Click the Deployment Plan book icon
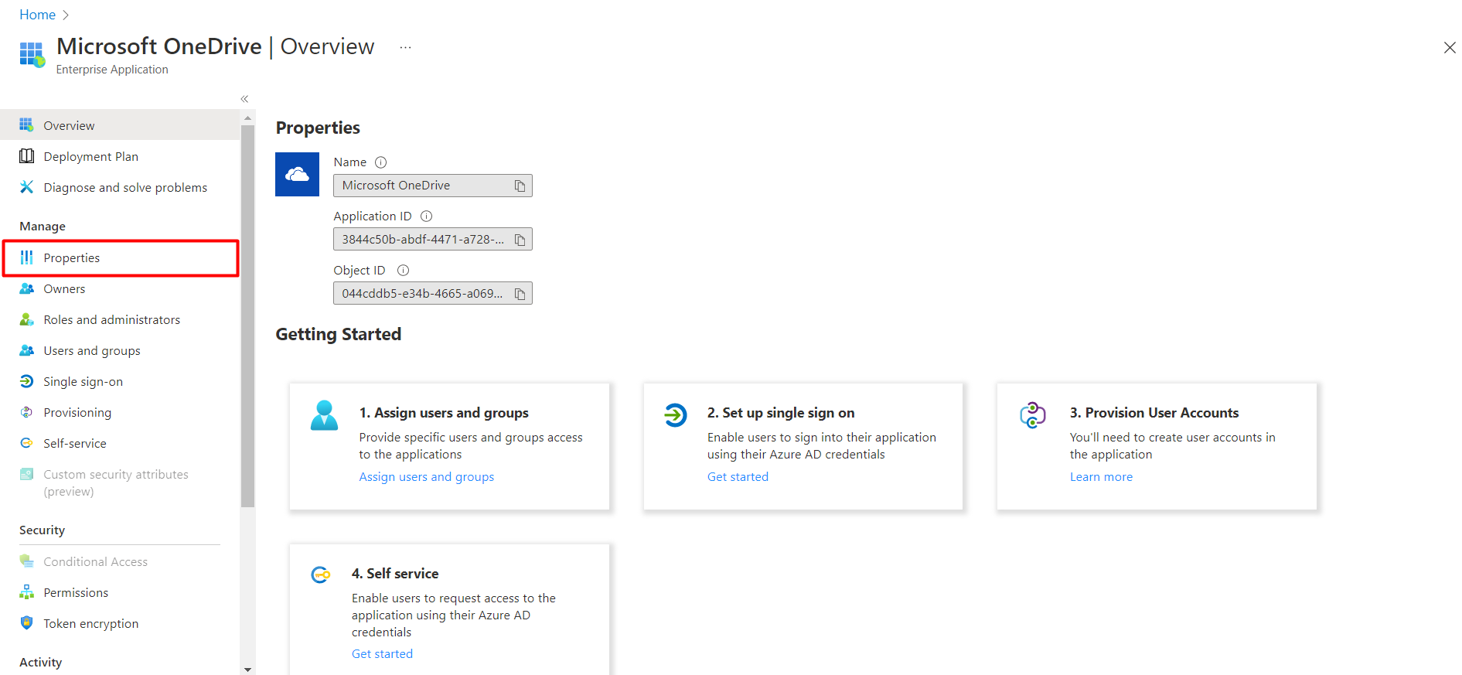 [x=26, y=156]
